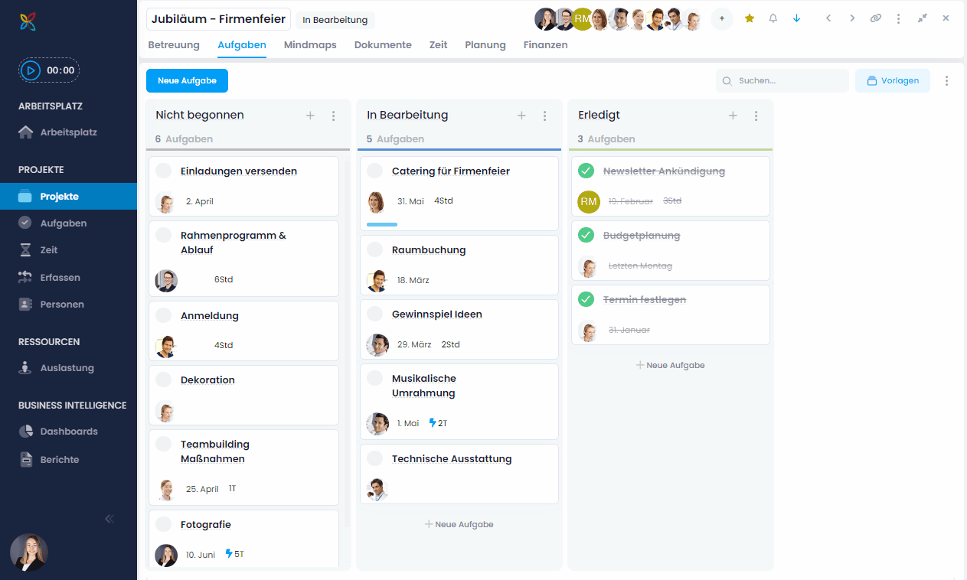Viewport: 967px width, 580px height.
Task: Click the app logo in the sidebar
Action: pos(28,21)
